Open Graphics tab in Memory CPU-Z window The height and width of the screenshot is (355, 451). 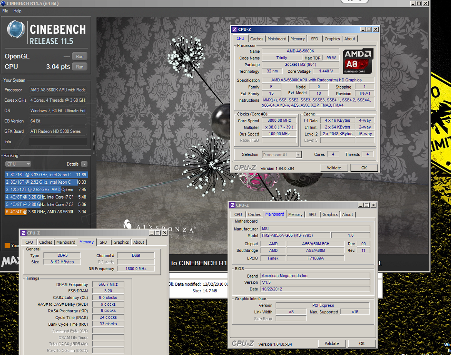(x=121, y=243)
